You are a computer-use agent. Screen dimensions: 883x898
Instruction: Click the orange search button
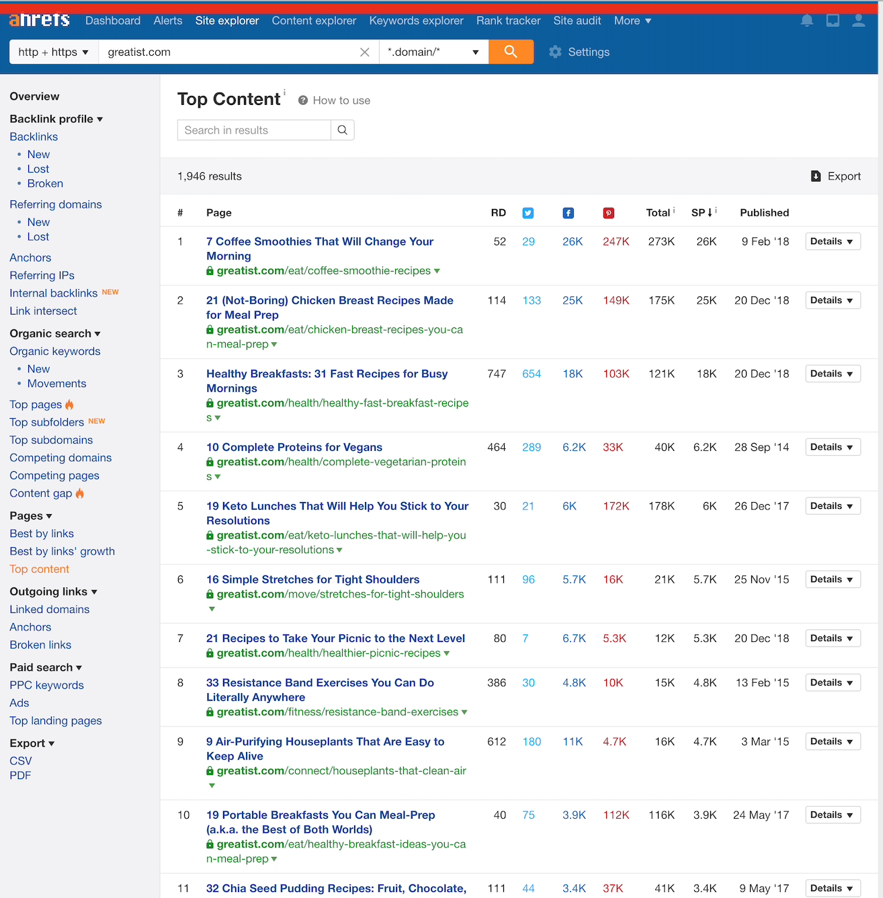pos(511,52)
